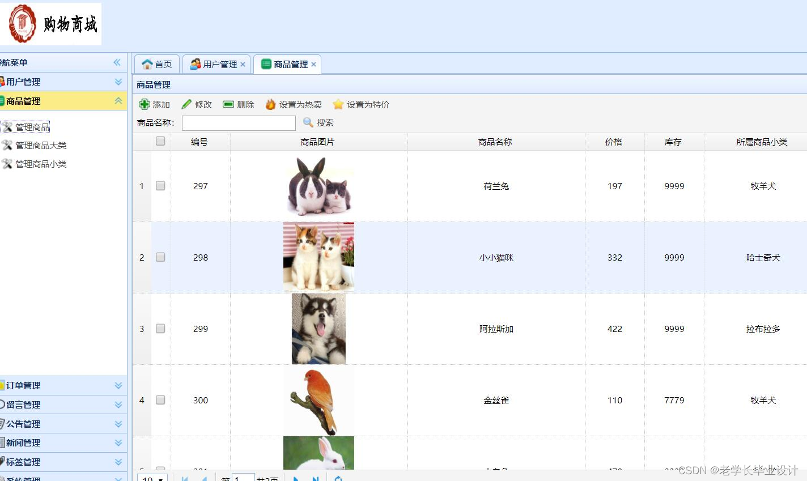The height and width of the screenshot is (481, 807).
Task: Click the ID cell 300
Action: (201, 400)
